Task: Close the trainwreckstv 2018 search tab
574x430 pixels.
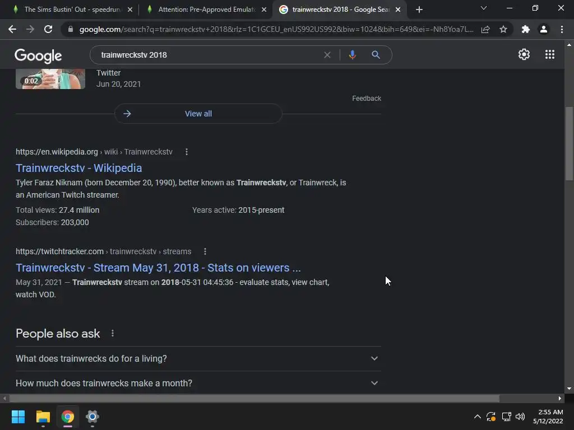Action: (398, 10)
